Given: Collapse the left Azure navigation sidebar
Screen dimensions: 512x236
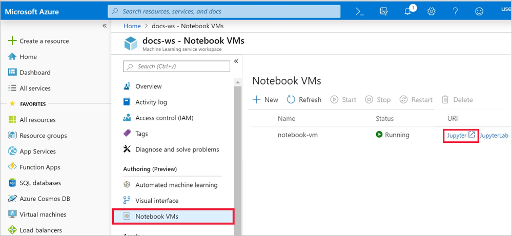Looking at the screenshot, I should click(105, 26).
